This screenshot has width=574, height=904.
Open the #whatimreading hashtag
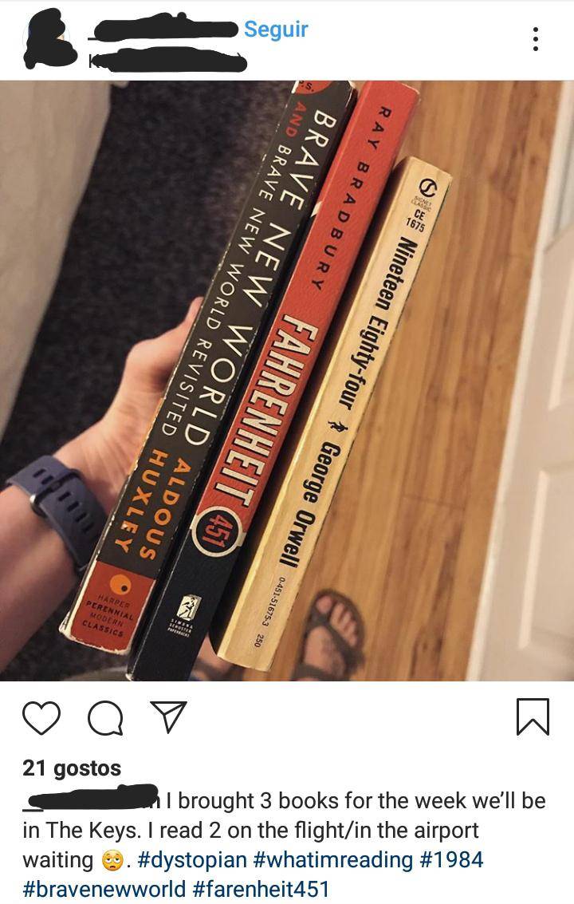[332, 859]
